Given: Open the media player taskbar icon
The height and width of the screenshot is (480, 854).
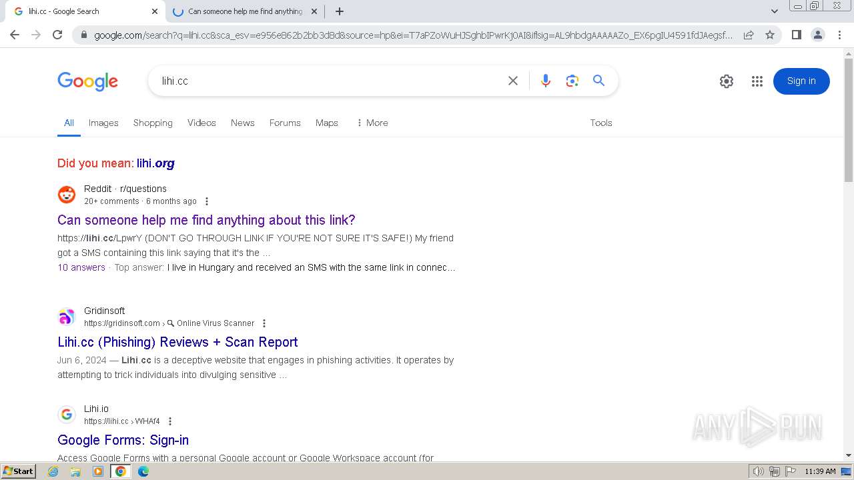Looking at the screenshot, I should tap(98, 471).
